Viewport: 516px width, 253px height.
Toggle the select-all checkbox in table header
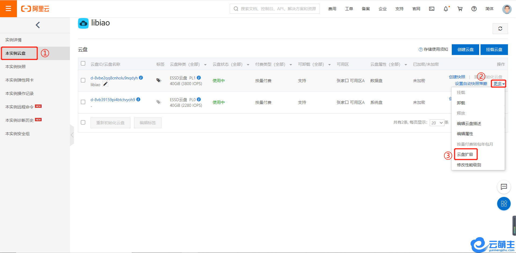[x=83, y=64]
